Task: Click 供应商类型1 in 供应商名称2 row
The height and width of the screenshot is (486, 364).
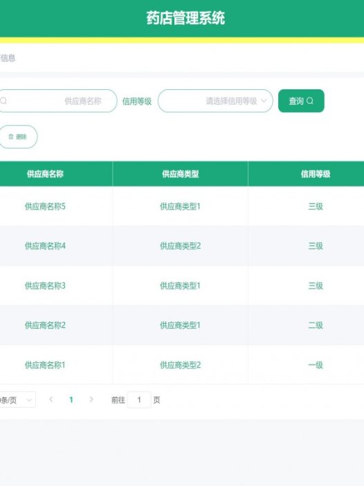Action: (181, 325)
